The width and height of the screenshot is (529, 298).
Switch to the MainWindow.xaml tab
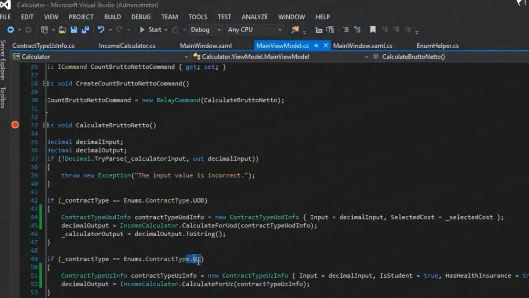tap(206, 46)
